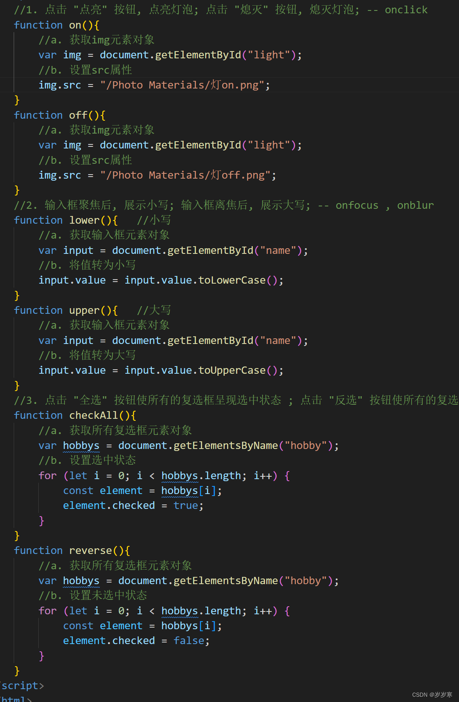Click the CSDN watermark text

(432, 695)
